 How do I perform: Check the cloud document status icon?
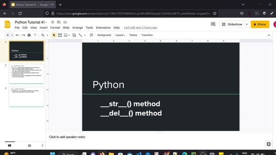pyautogui.click(x=65, y=22)
